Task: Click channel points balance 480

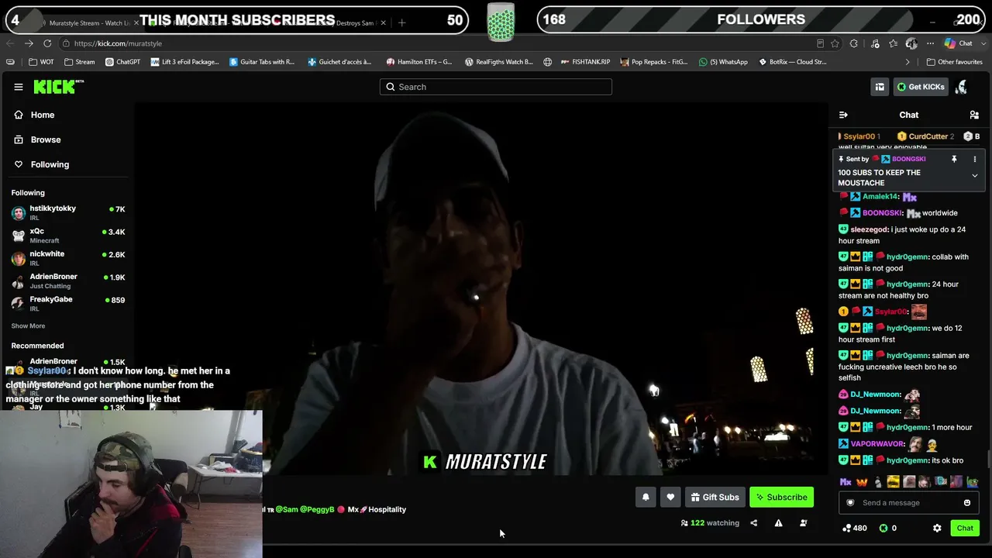Action: [x=855, y=529]
